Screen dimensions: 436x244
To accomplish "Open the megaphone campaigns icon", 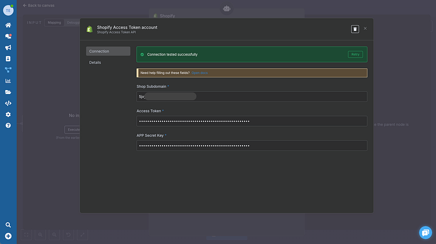I will coord(8,47).
